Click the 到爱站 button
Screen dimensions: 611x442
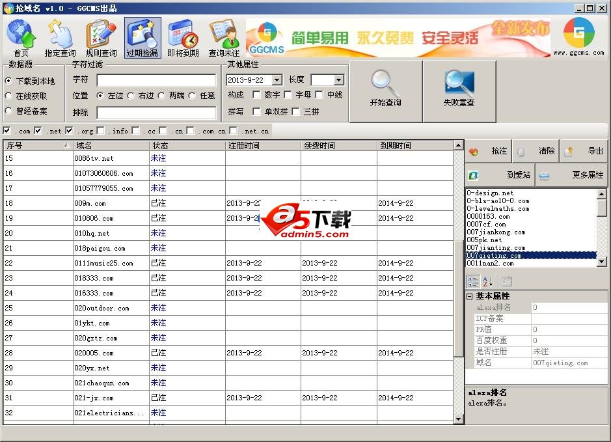[500, 175]
